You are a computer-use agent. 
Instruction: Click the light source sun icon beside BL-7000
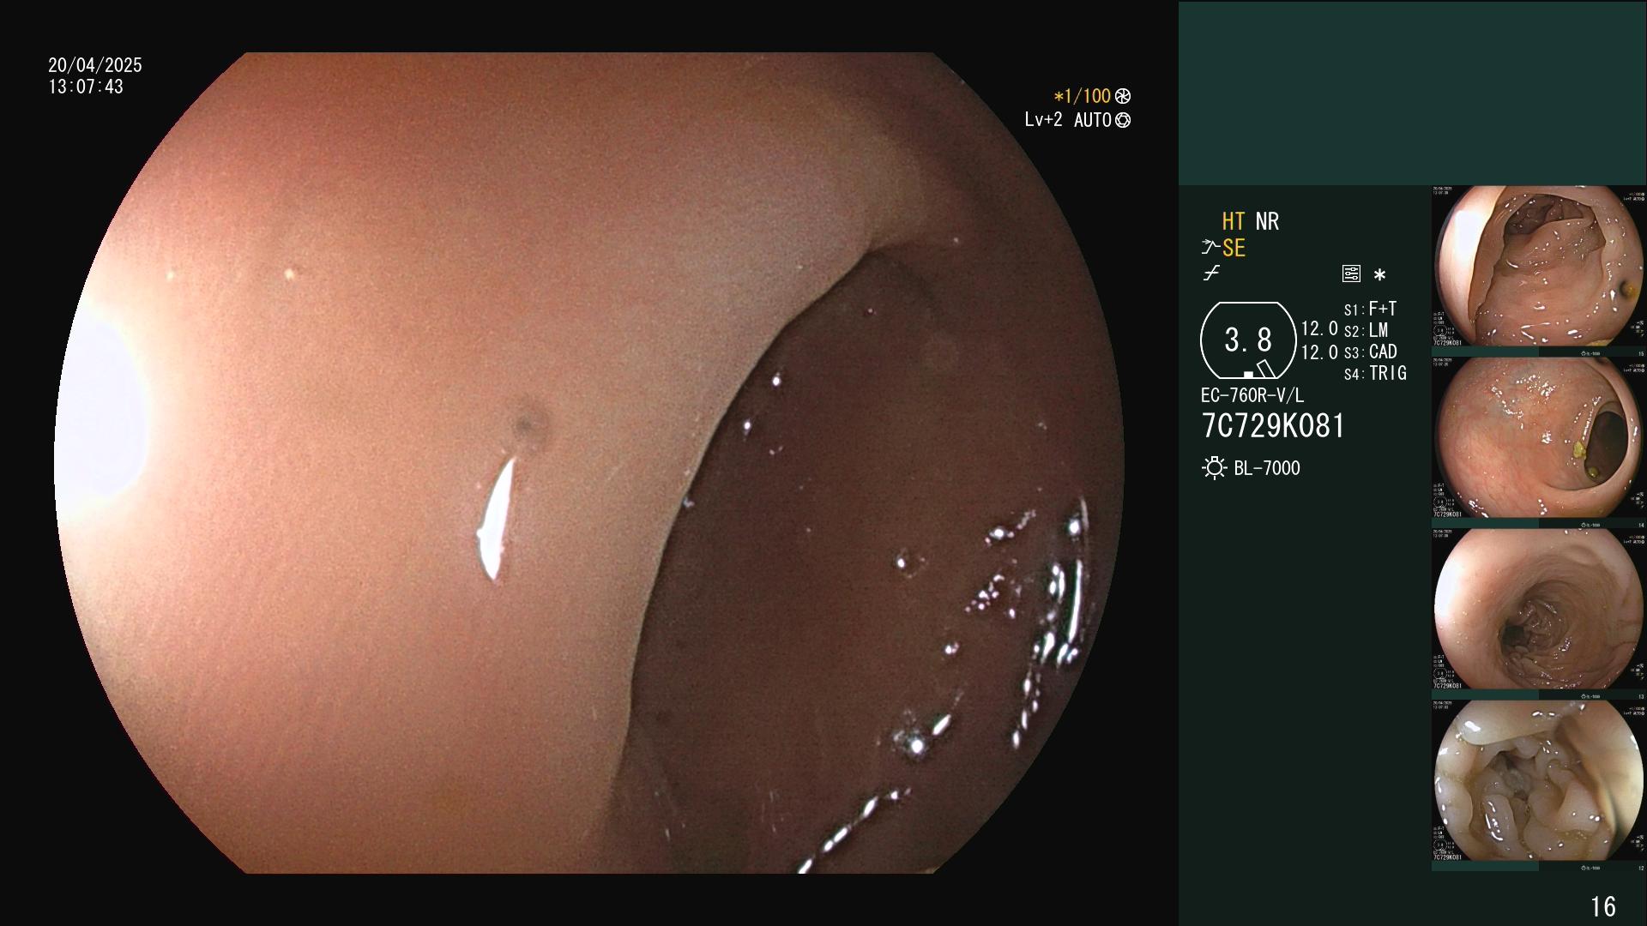pos(1214,468)
